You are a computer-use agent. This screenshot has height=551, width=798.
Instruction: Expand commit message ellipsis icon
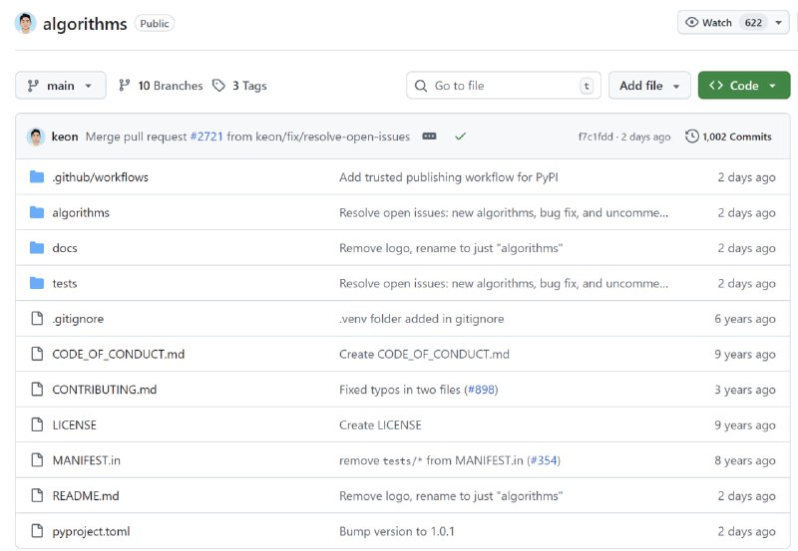(x=429, y=137)
